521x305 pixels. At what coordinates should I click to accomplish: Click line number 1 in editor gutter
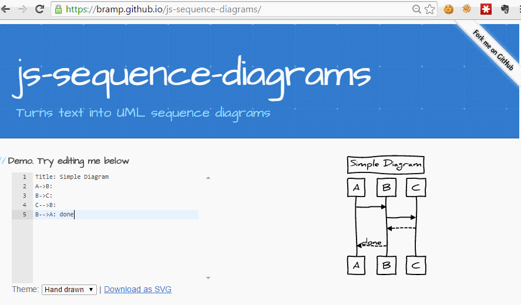pos(25,177)
